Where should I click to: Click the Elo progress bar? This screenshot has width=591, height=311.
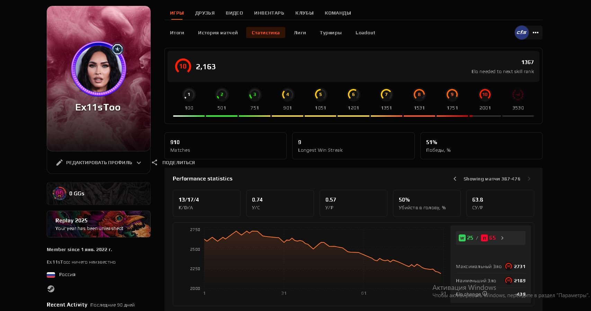coord(353,116)
